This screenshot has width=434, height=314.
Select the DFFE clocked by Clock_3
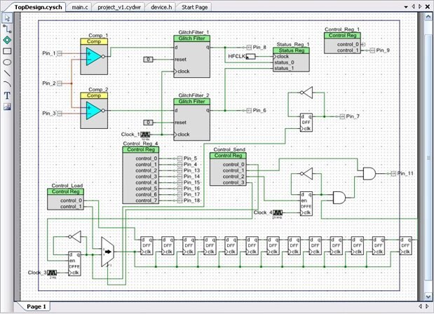pyautogui.click(x=74, y=264)
